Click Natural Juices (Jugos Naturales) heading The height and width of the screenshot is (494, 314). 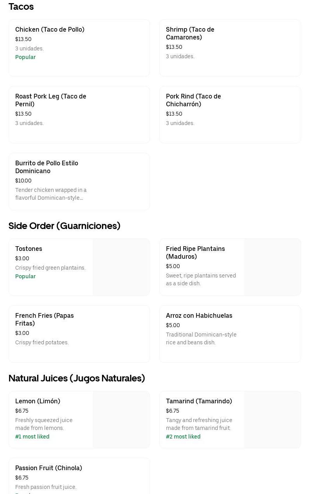77,378
